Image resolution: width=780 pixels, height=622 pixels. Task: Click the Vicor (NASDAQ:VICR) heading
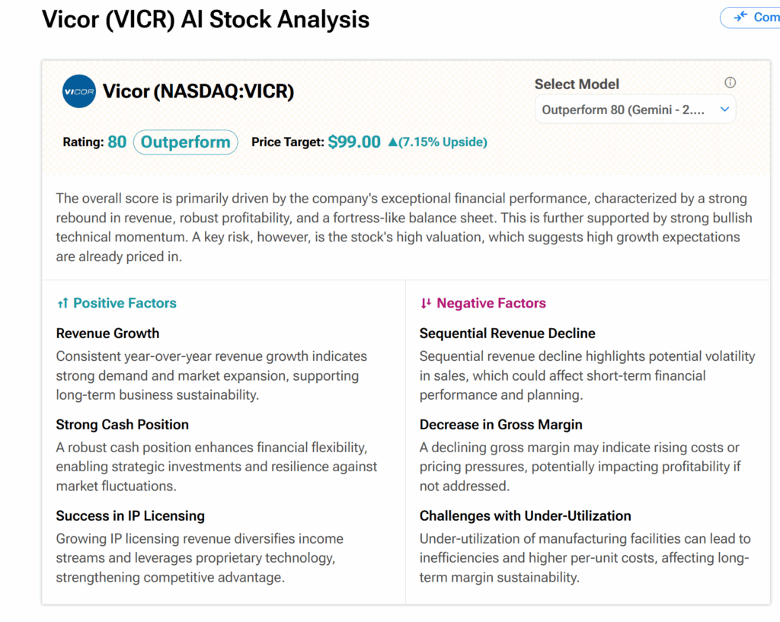(x=198, y=91)
